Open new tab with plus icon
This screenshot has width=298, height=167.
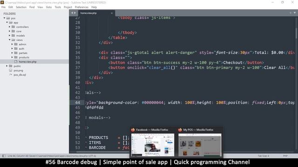291,13
